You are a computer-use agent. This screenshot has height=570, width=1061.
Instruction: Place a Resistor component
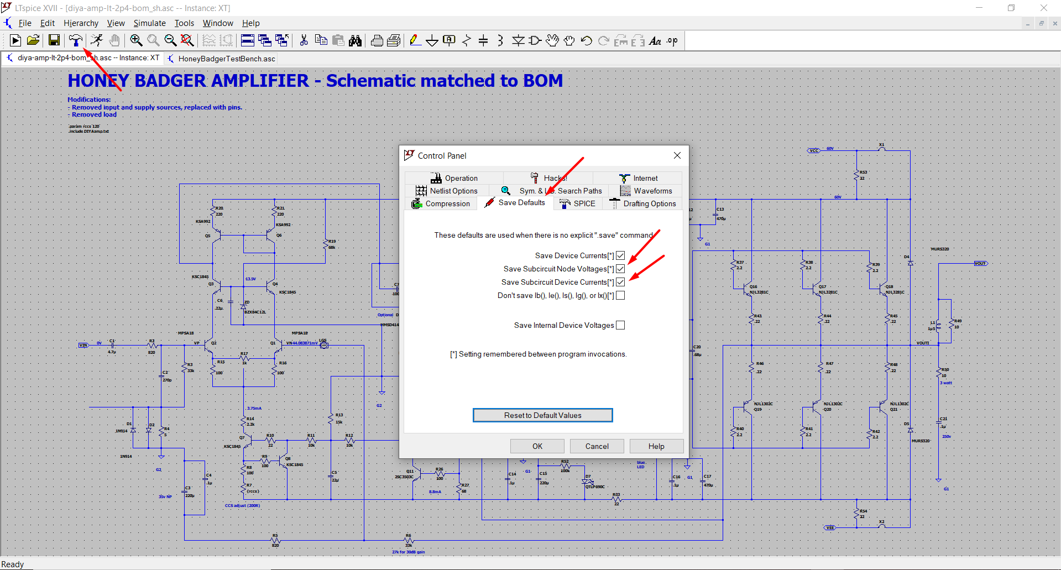coord(467,40)
